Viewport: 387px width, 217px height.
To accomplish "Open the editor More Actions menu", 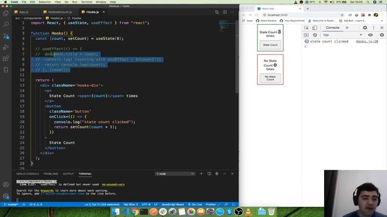I will point(232,12).
